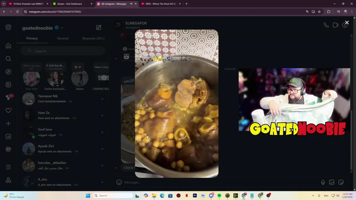The height and width of the screenshot is (200, 356).
Task: Open chat with Ham Za
Action: (x=63, y=116)
